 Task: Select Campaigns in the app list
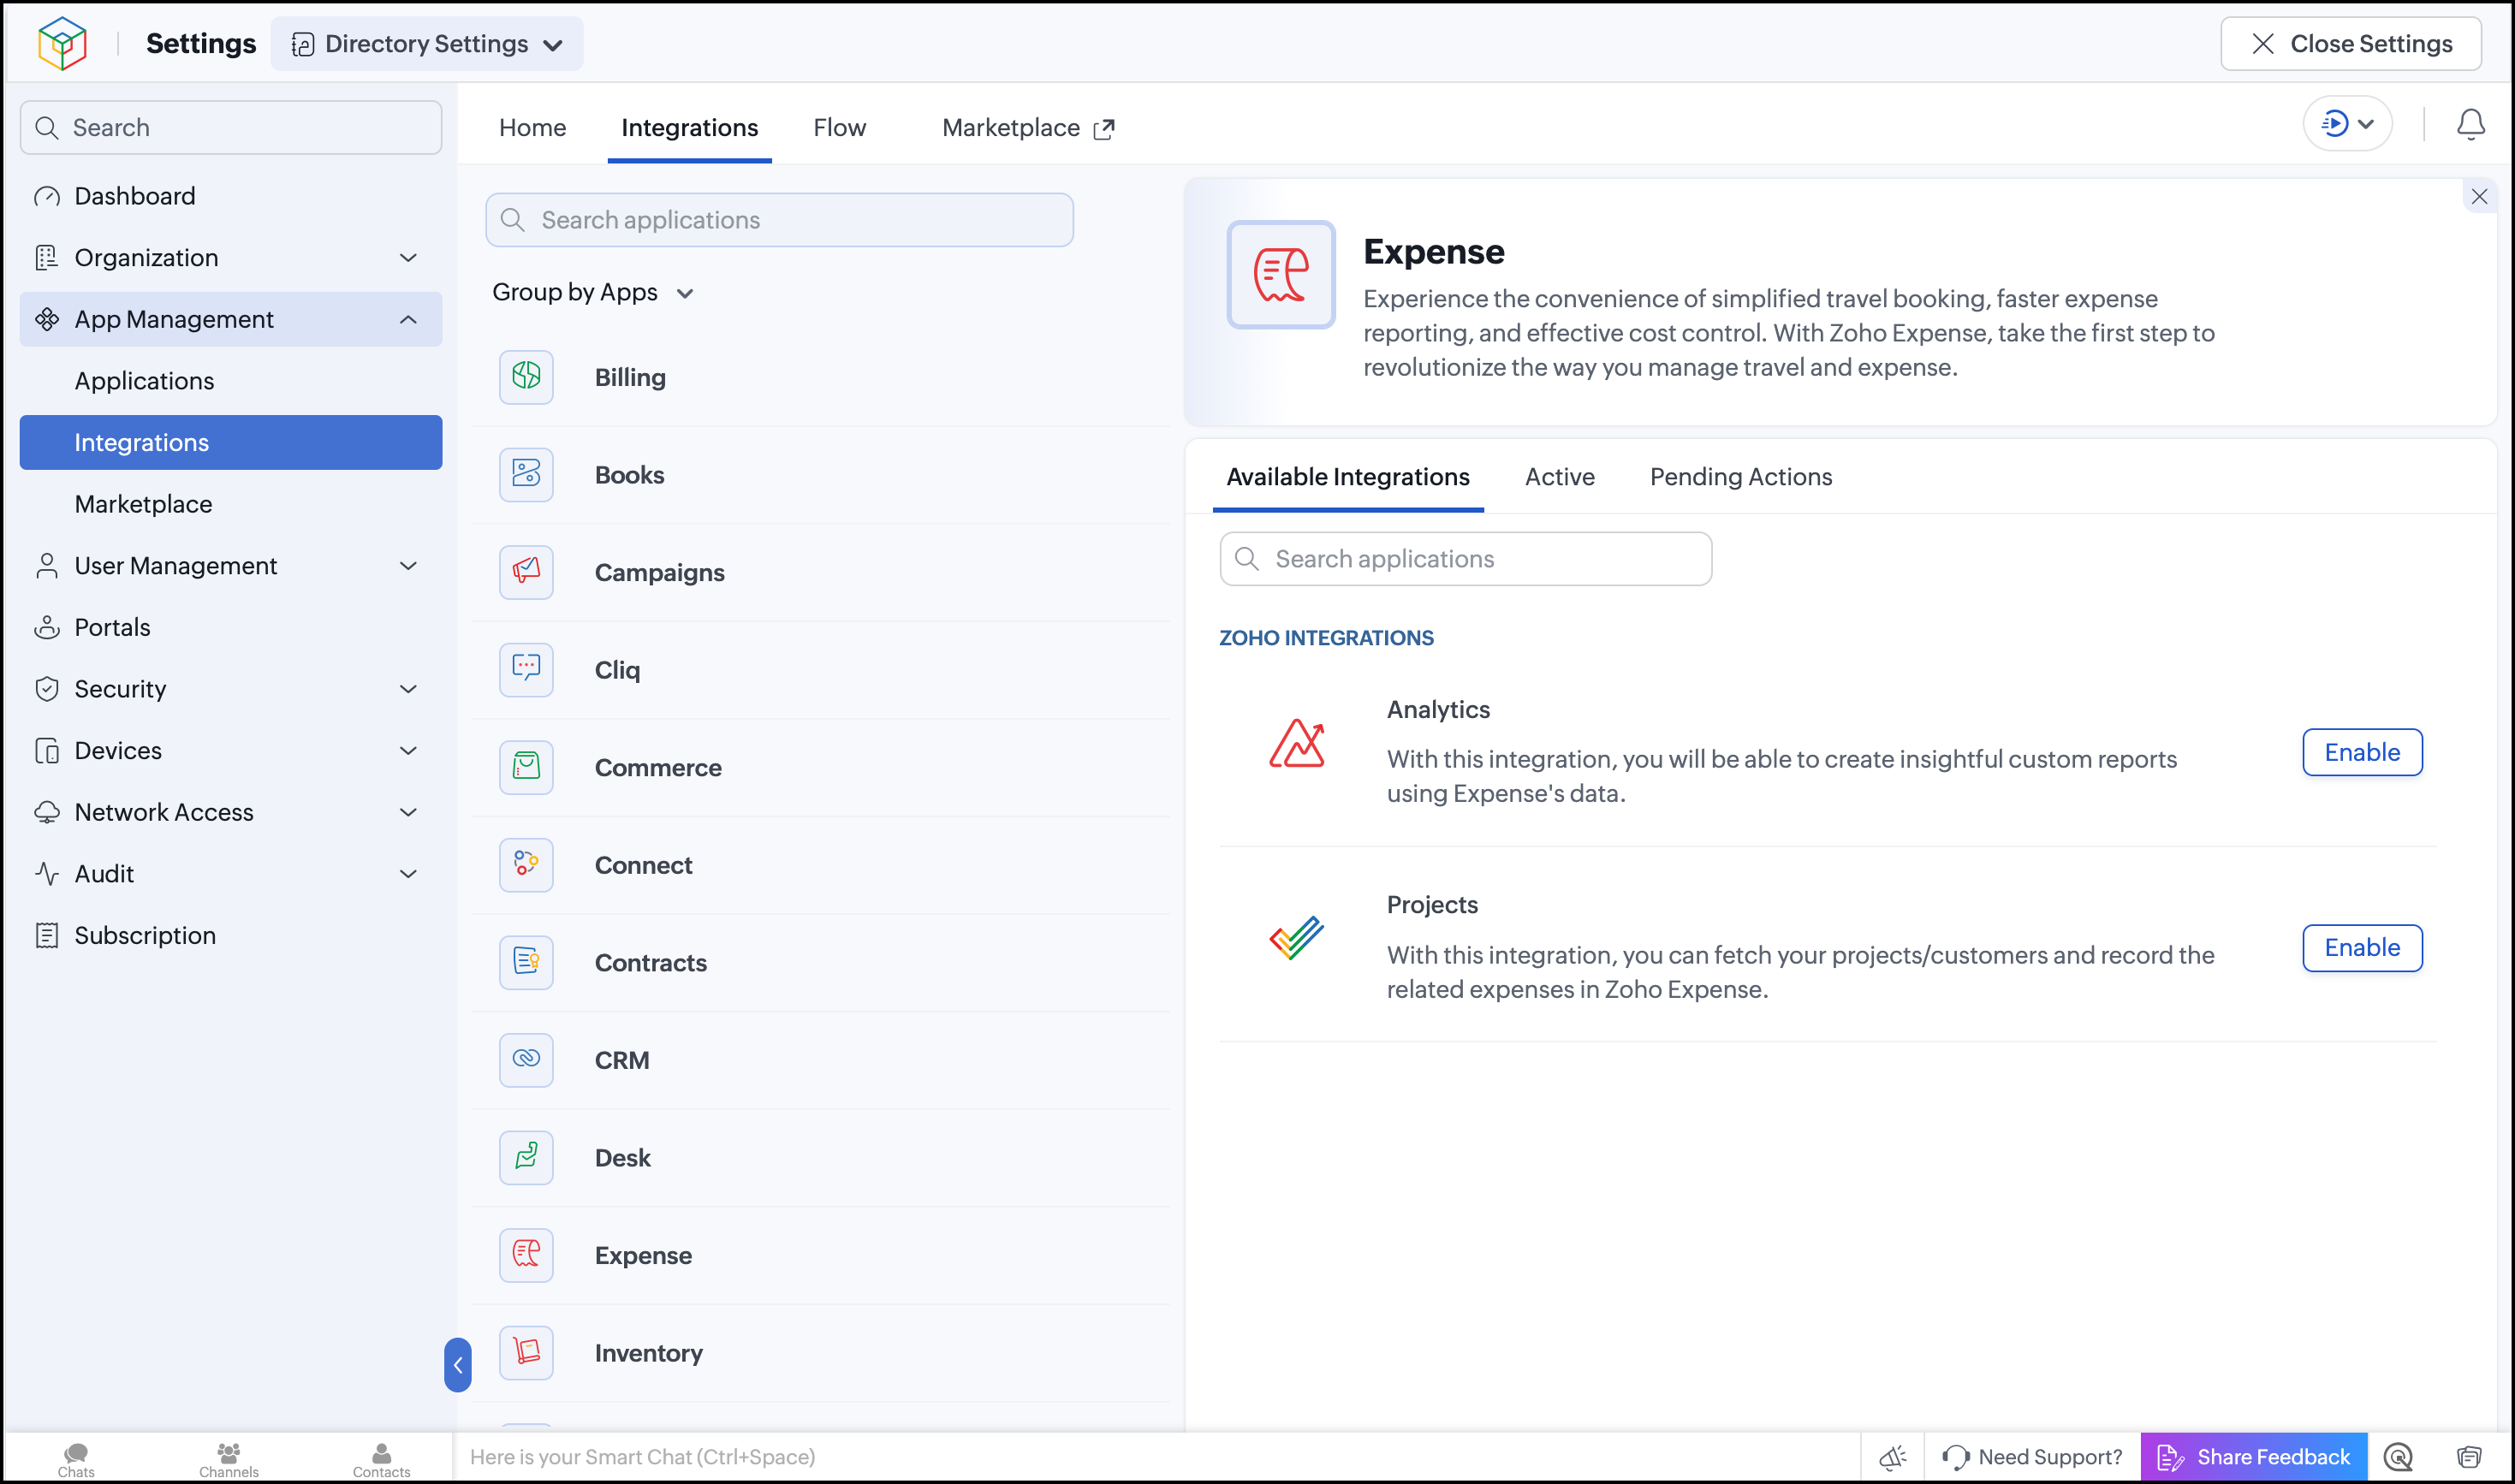point(821,572)
